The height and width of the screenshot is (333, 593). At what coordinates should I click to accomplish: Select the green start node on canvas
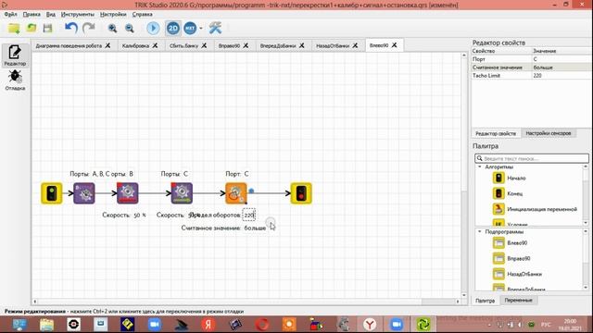point(52,193)
